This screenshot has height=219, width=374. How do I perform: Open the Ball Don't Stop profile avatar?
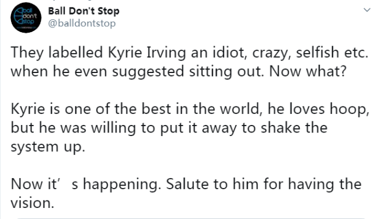(x=26, y=18)
